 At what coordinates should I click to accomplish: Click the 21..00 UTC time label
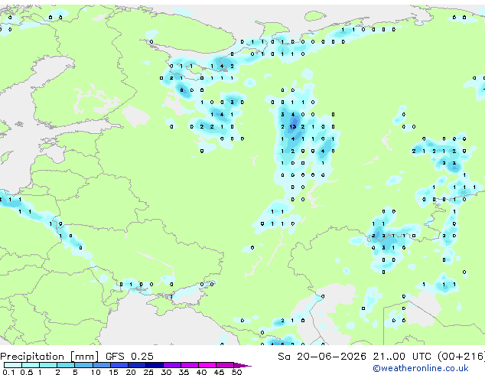pyautogui.click(x=402, y=357)
